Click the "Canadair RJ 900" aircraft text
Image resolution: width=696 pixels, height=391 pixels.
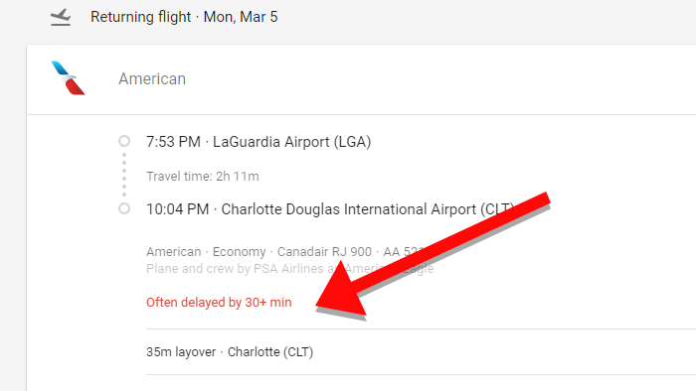pos(324,251)
